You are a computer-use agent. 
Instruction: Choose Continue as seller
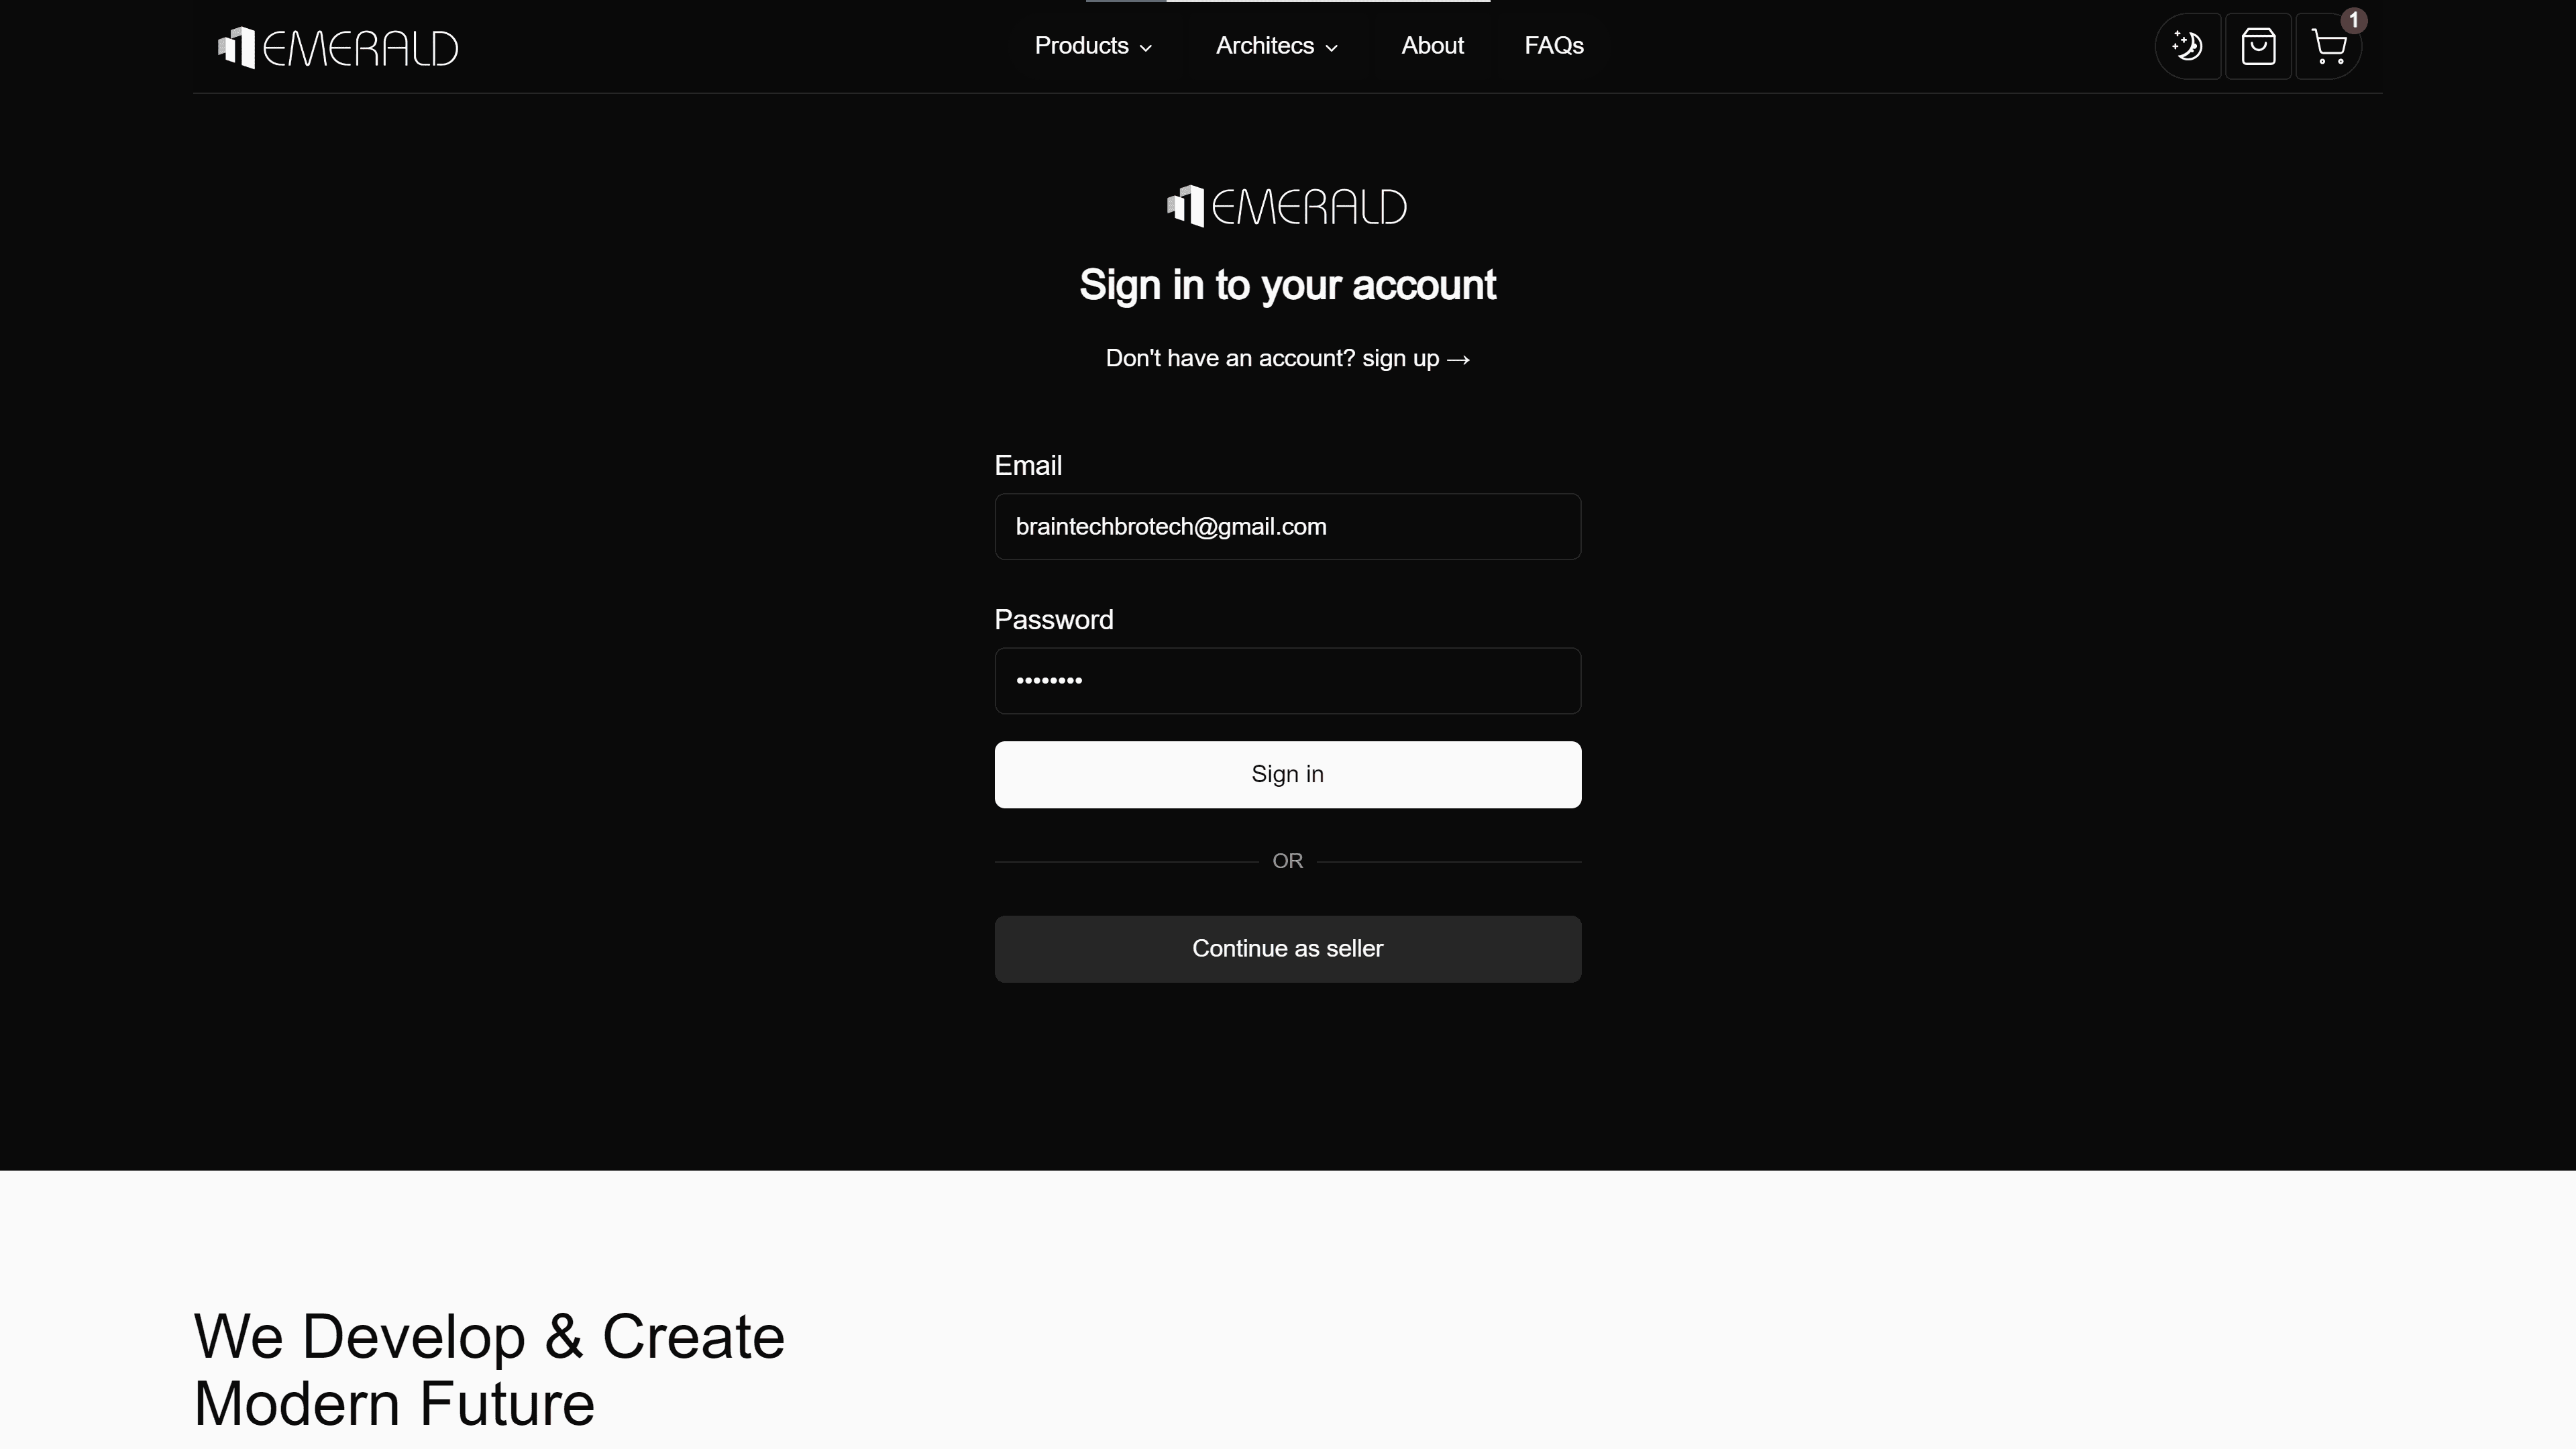point(1287,949)
